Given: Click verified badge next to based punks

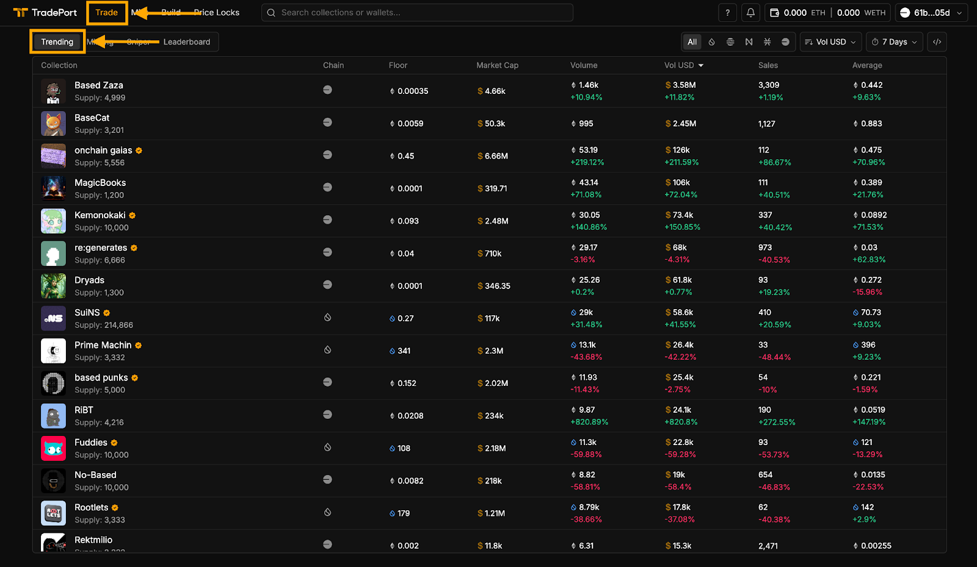Looking at the screenshot, I should [x=134, y=378].
